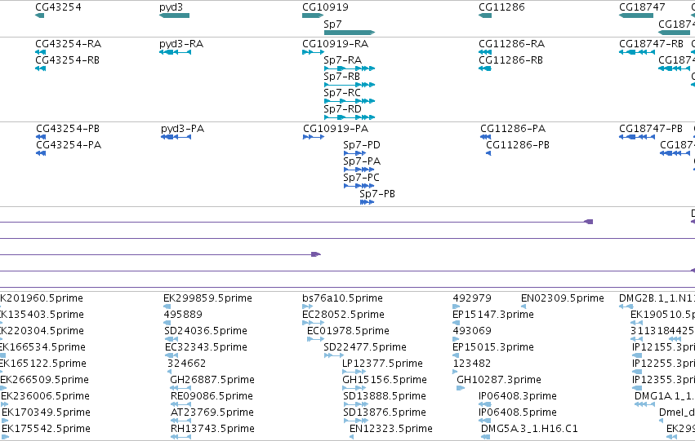The image size is (695, 441).
Task: Click the 324662 EST entry
Action: pos(169,372)
